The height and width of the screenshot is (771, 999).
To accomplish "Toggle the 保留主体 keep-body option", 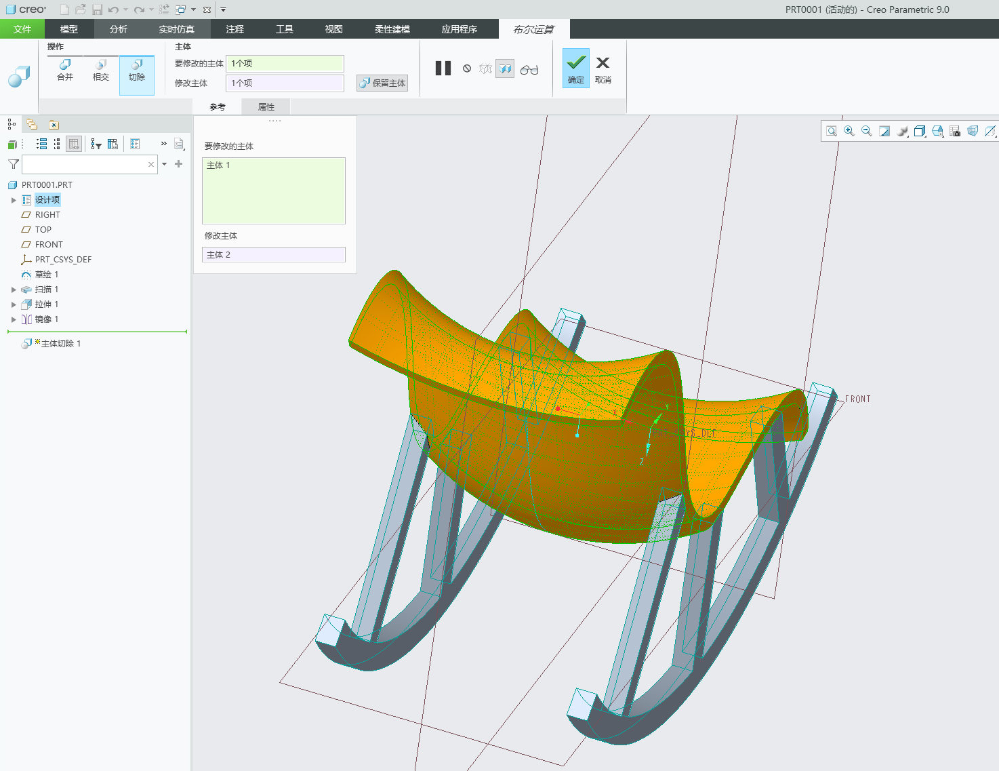I will [x=382, y=83].
